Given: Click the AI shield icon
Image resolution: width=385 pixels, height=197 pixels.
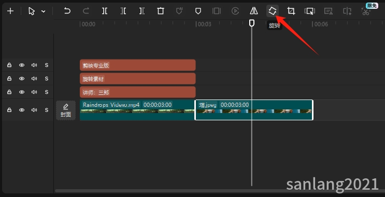Looking at the screenshot, I should (x=179, y=11).
